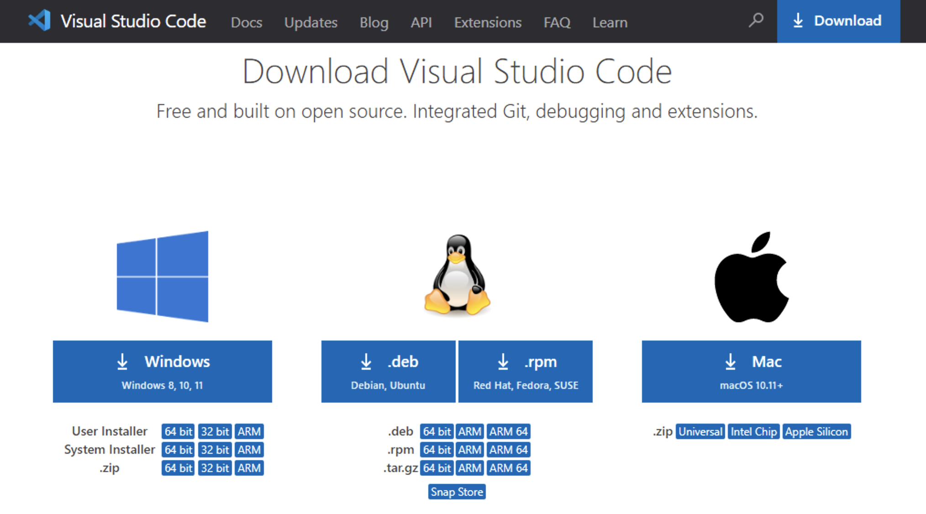
Task: Select Windows .zip 32 bit
Action: (x=215, y=468)
